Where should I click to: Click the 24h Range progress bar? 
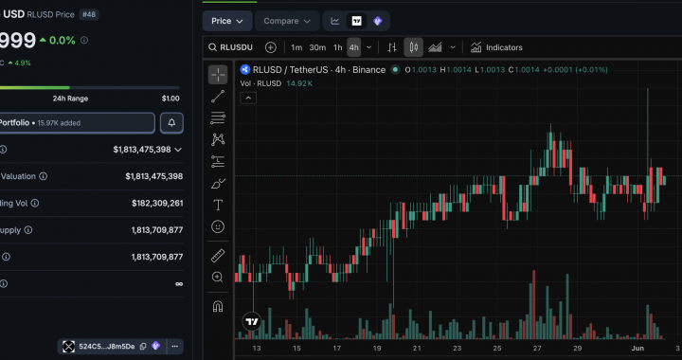pyautogui.click(x=90, y=88)
